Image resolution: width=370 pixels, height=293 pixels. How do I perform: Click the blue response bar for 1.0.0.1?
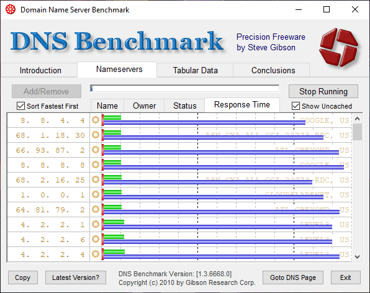(214, 197)
